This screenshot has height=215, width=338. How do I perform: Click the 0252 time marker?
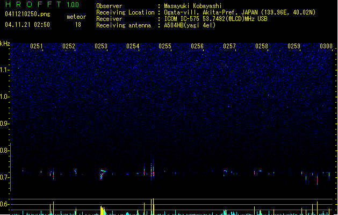click(x=69, y=46)
